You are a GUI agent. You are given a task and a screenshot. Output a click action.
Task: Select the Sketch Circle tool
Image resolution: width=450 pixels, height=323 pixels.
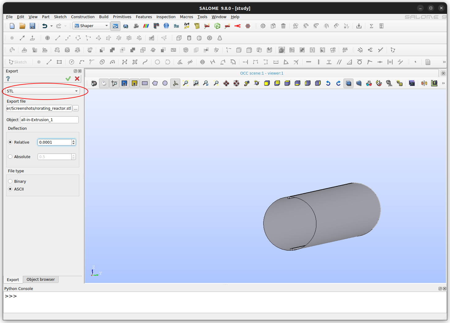tap(72, 62)
